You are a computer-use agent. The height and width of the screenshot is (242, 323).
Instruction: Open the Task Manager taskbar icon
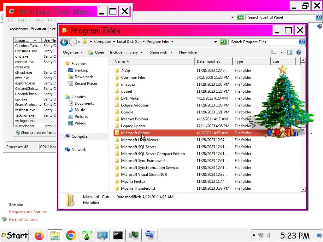click(x=134, y=235)
